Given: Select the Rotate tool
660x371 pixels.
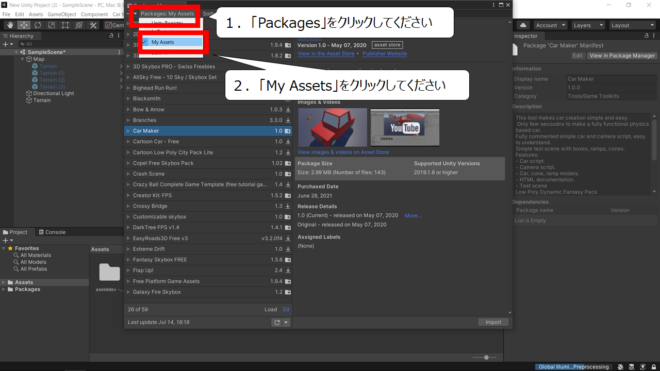Looking at the screenshot, I should [x=38, y=25].
